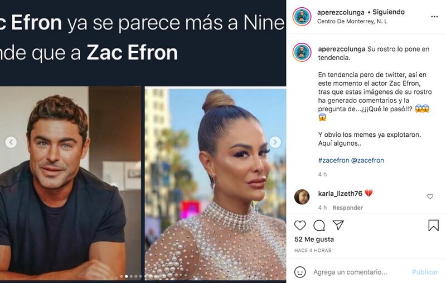The image size is (446, 283).
Task: Like karla_lizeth76's comment with the small heart
Action: pos(430,196)
